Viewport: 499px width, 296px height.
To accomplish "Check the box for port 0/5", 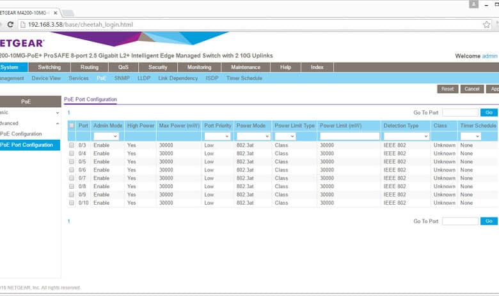I will click(72, 161).
